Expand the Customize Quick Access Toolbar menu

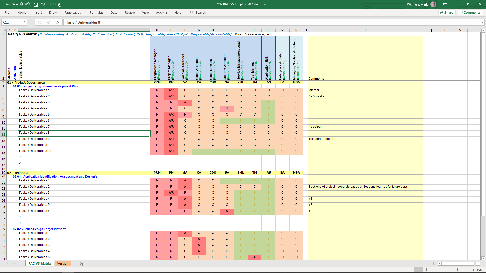click(x=69, y=4)
